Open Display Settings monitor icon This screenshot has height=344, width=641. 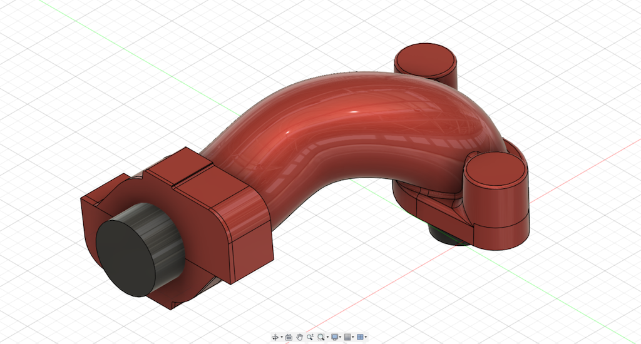coord(334,337)
